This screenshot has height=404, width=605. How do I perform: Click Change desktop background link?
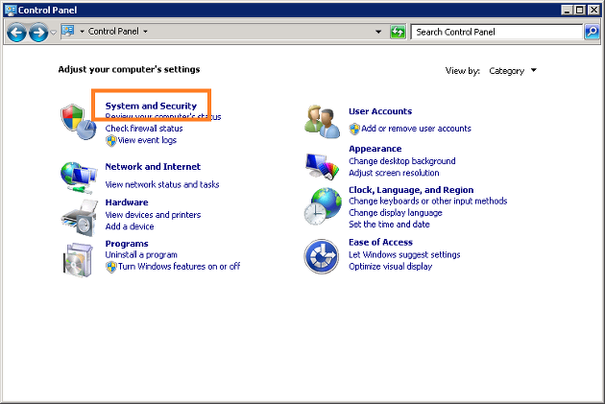click(402, 161)
